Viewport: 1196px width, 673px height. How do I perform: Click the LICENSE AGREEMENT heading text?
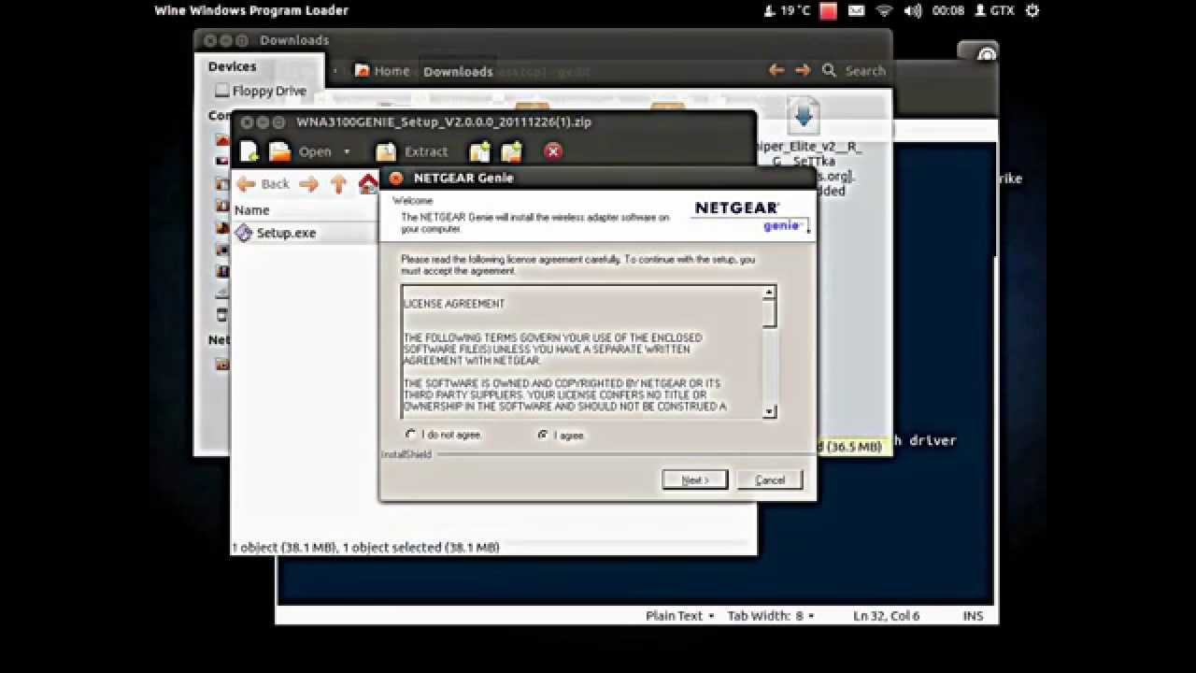[454, 304]
